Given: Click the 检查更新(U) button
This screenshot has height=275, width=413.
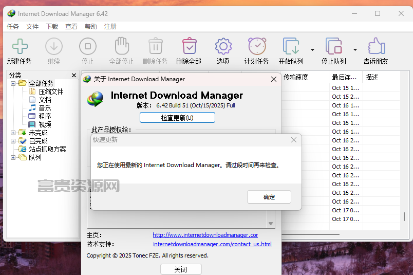Looking at the screenshot, I should [x=177, y=118].
